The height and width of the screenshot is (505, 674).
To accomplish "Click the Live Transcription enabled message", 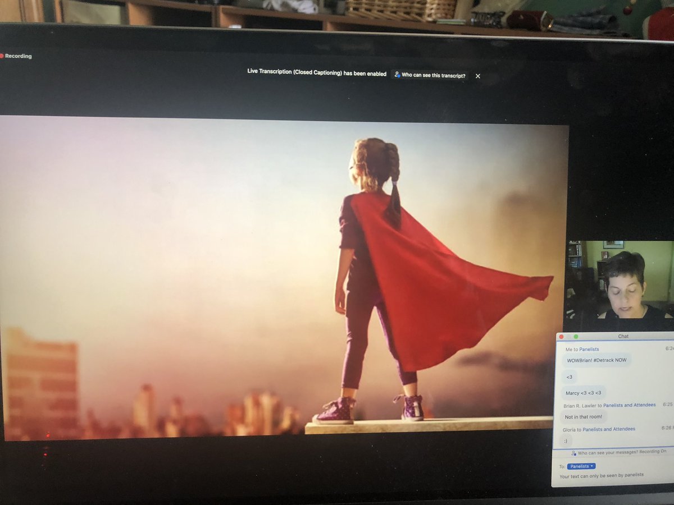I will [316, 74].
